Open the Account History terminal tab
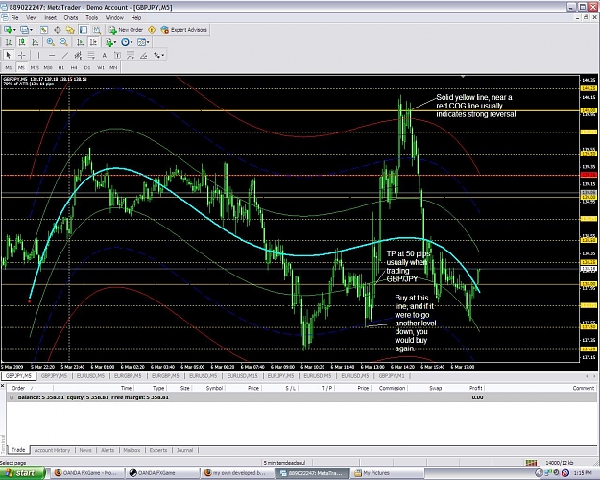600x480 pixels. [x=52, y=450]
